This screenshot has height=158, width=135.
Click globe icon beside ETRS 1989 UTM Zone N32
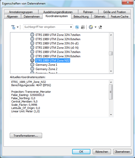tap(32, 60)
